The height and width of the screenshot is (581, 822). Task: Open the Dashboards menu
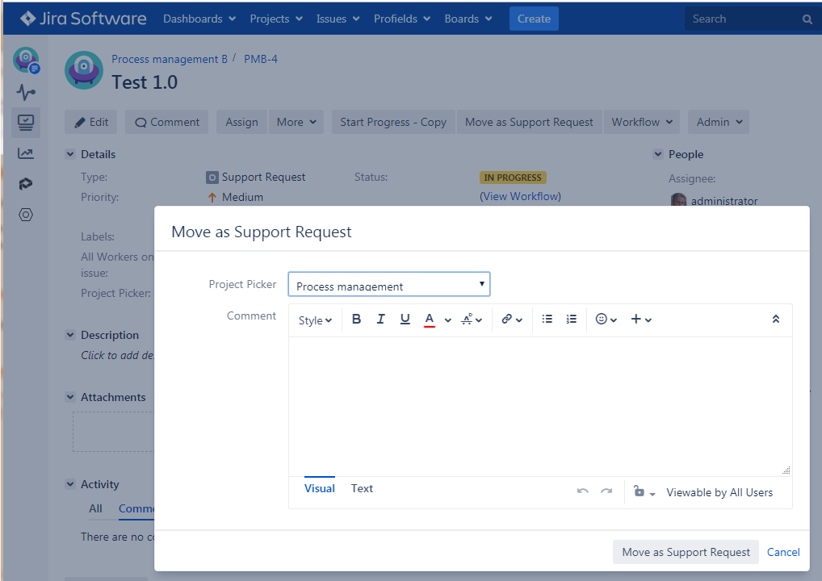click(199, 19)
